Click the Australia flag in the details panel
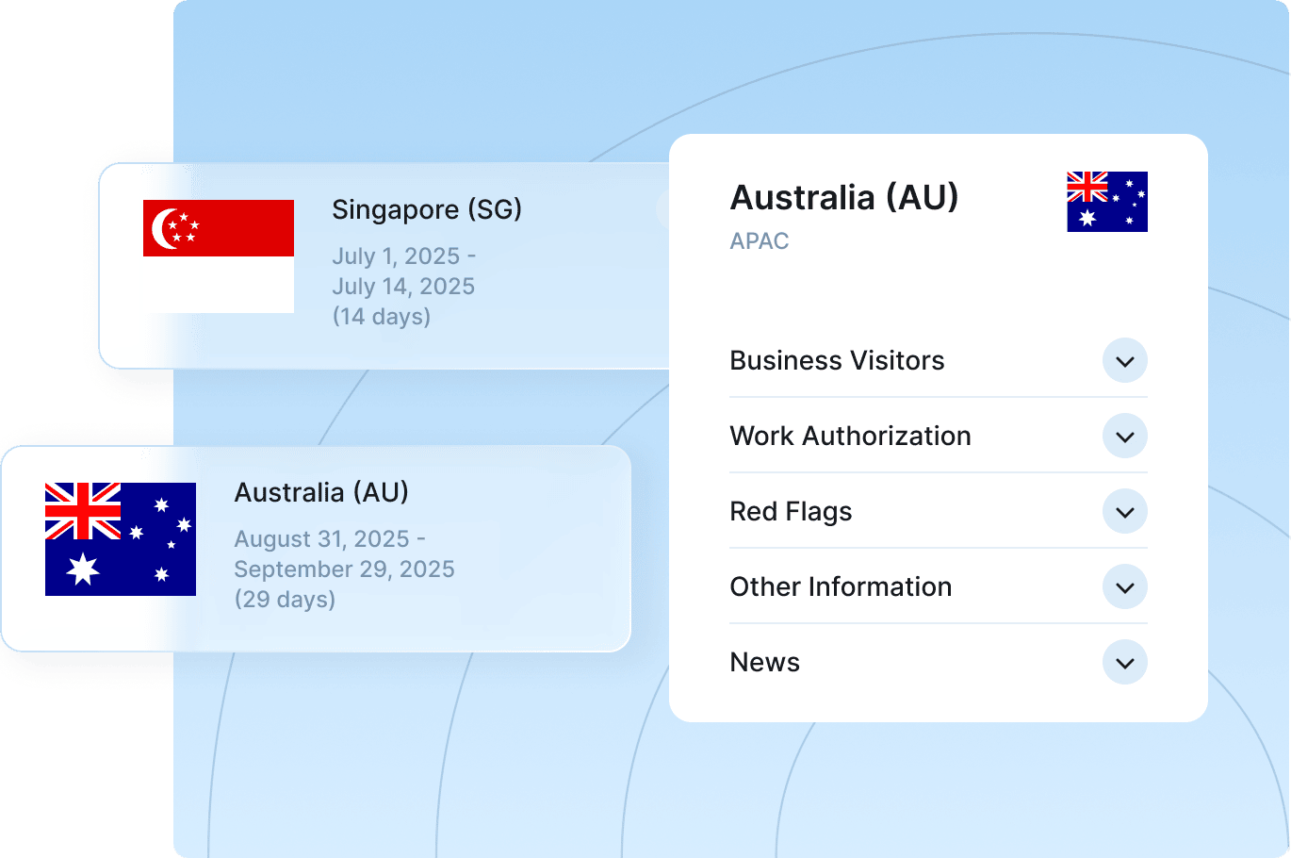Image resolution: width=1291 pixels, height=858 pixels. [x=1106, y=202]
